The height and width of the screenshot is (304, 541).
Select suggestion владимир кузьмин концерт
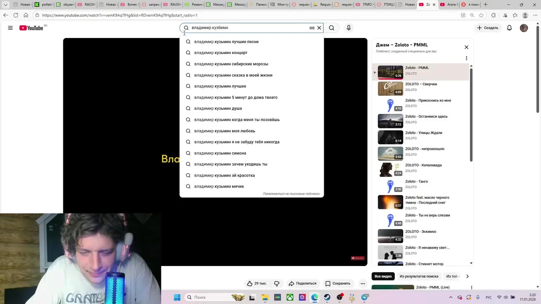coord(251,53)
